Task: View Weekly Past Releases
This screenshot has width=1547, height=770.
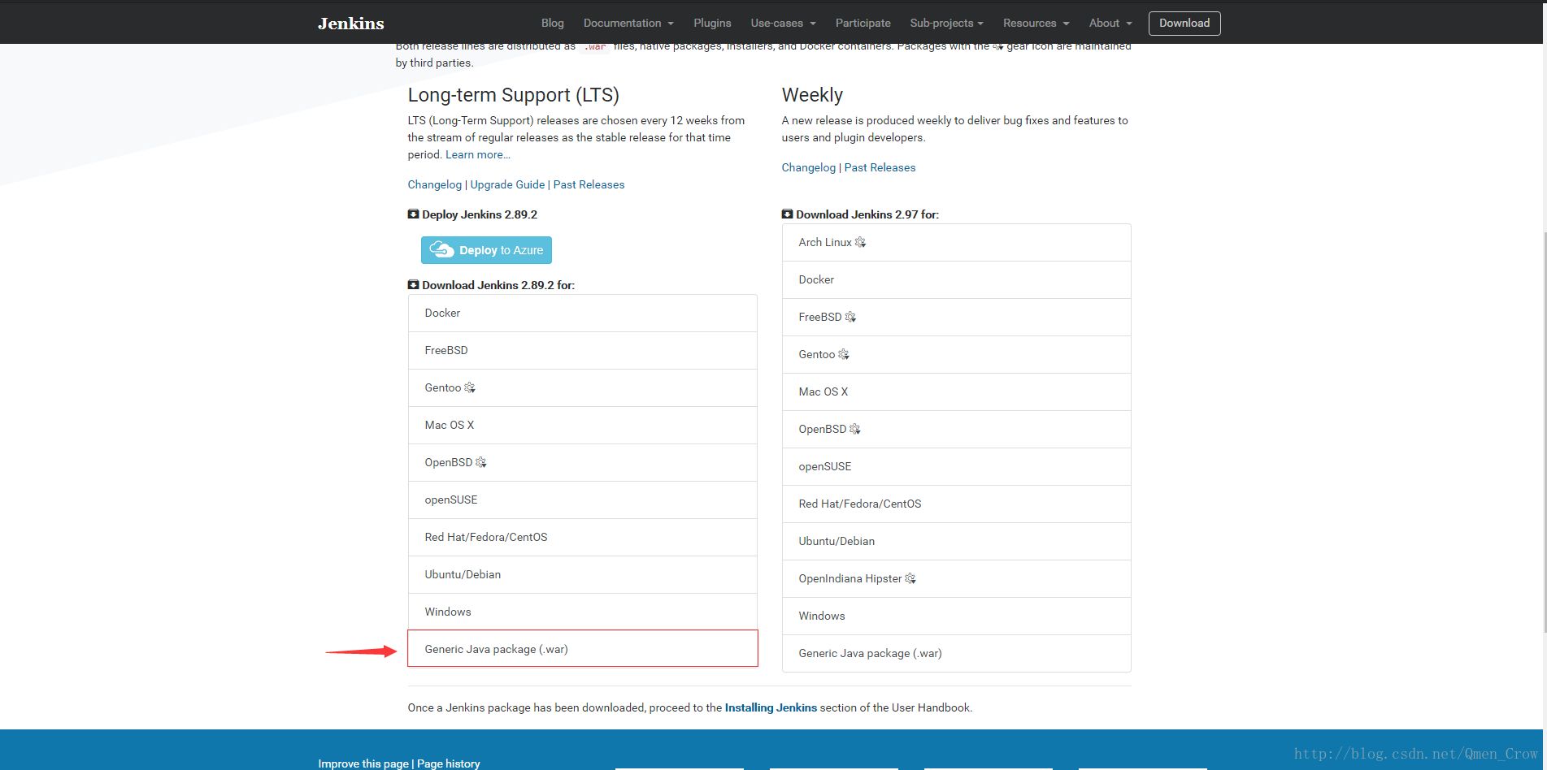Action: point(880,167)
